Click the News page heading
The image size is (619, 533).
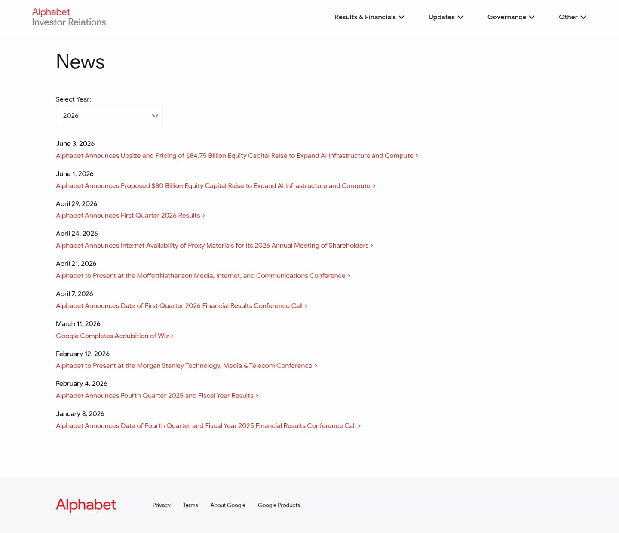click(x=80, y=62)
